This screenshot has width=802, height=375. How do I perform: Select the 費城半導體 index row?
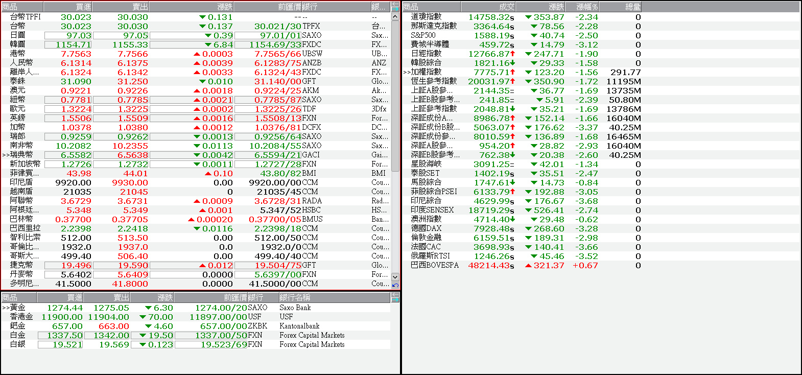601,44
